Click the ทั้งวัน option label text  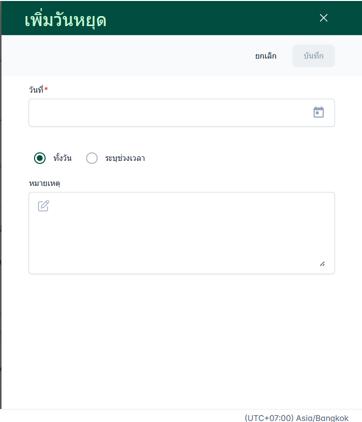[x=63, y=158]
